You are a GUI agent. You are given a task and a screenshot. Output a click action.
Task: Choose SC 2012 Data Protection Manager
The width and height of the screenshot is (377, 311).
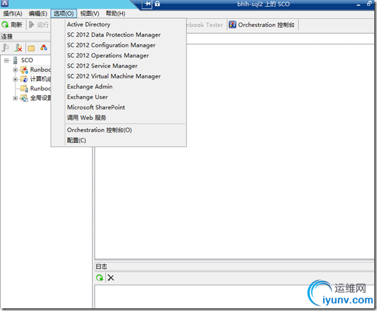tap(119, 35)
